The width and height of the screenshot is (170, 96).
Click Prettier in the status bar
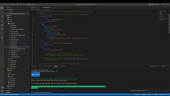(x=161, y=94)
